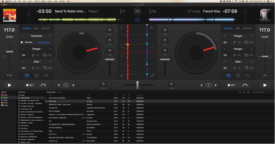
Task: Open the Mixer menu in menu bar
Action: click(x=43, y=1)
